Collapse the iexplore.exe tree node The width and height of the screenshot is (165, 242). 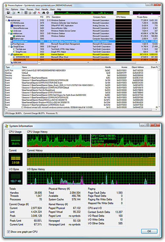(9, 55)
